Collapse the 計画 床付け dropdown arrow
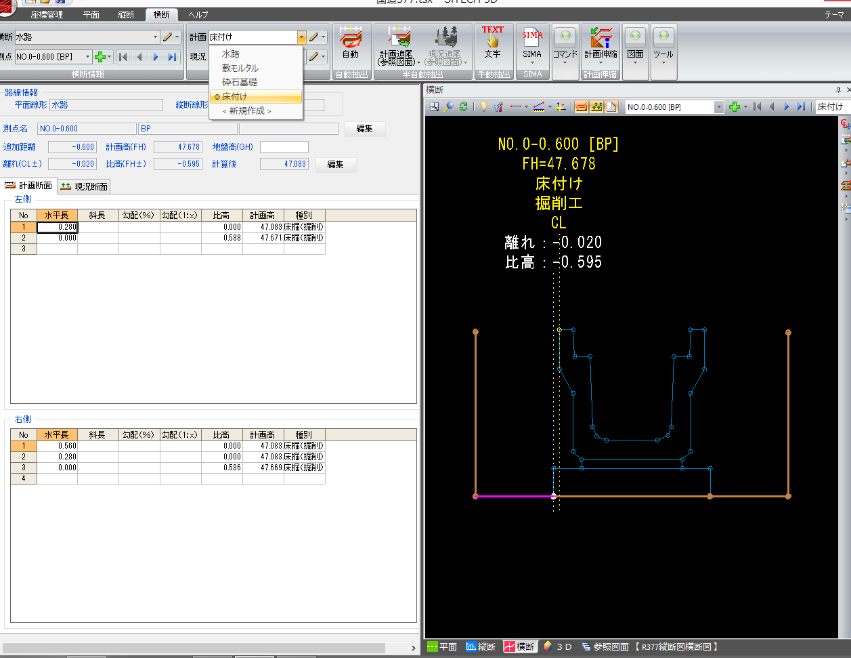Screen dimensions: 851x658 tap(302, 37)
